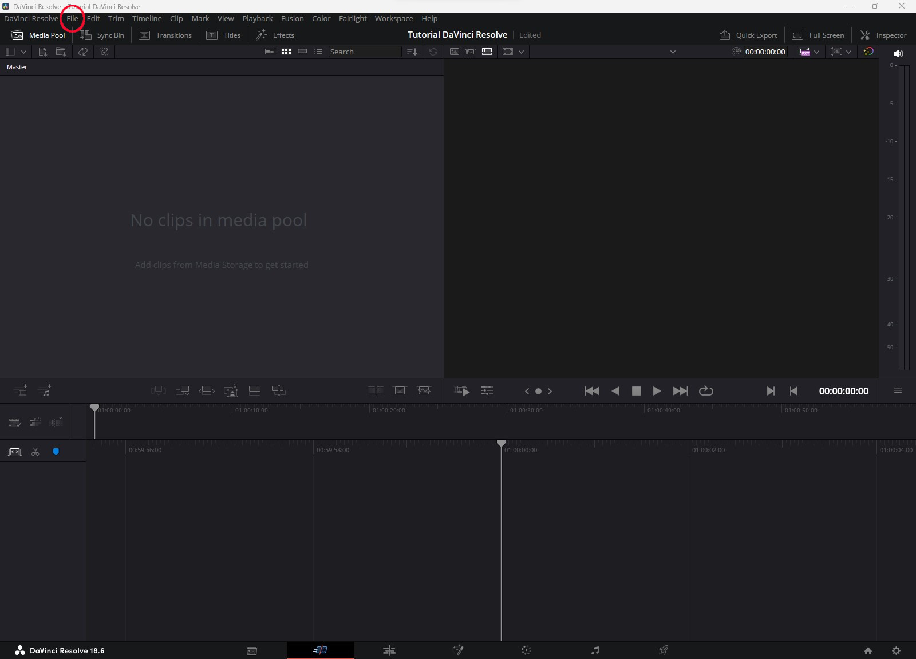The width and height of the screenshot is (916, 659).
Task: Expand bin list view dropdown arrow
Action: 23,52
